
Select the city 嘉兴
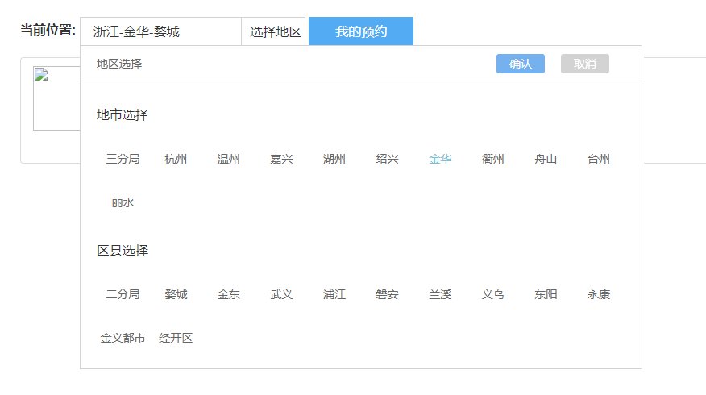[281, 159]
